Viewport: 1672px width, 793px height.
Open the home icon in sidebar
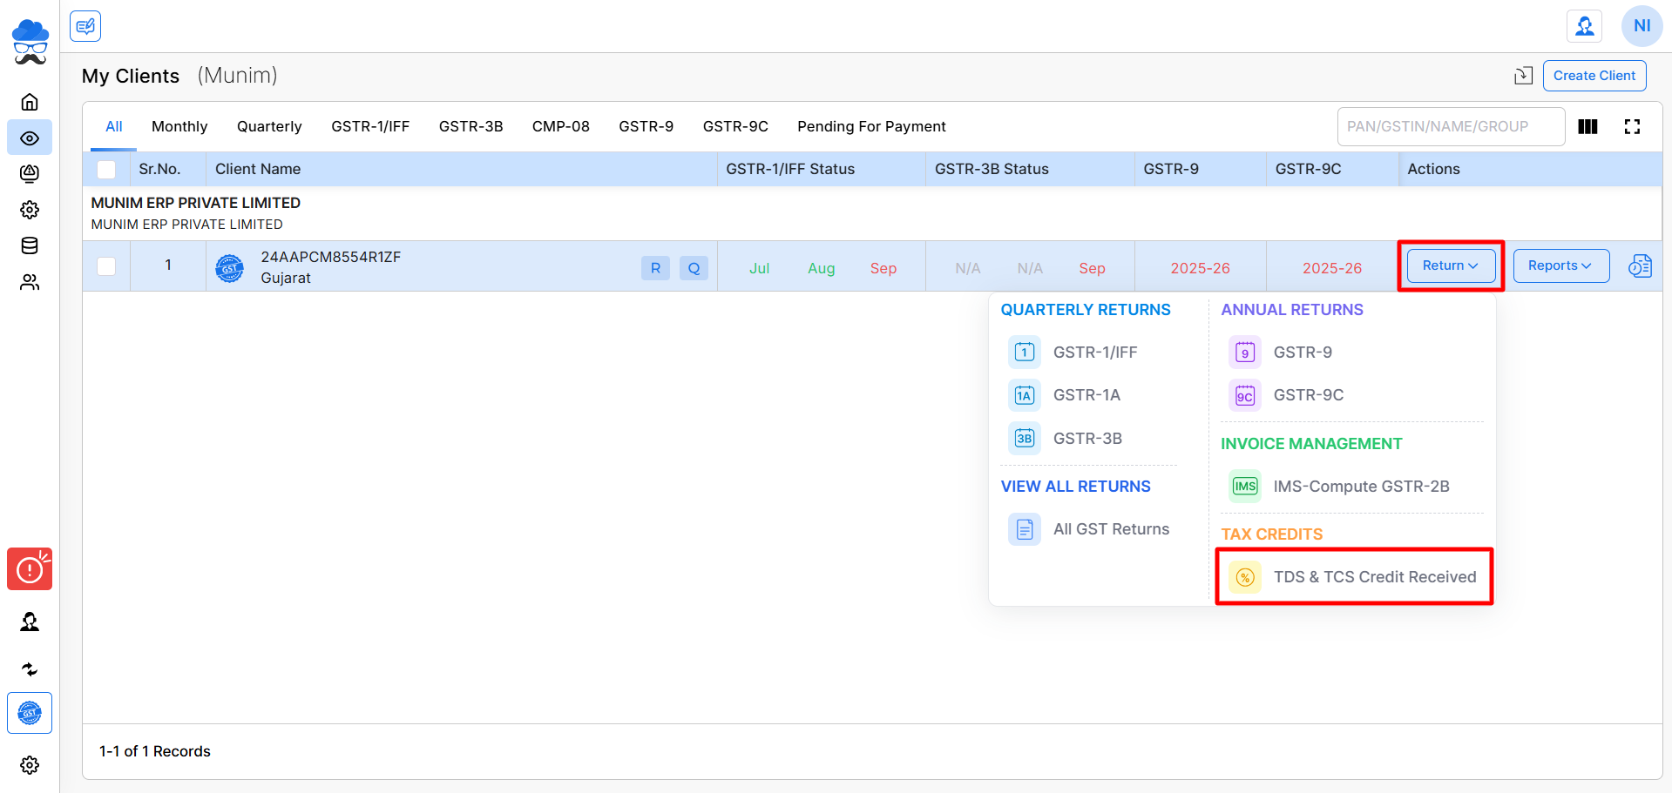(x=30, y=102)
